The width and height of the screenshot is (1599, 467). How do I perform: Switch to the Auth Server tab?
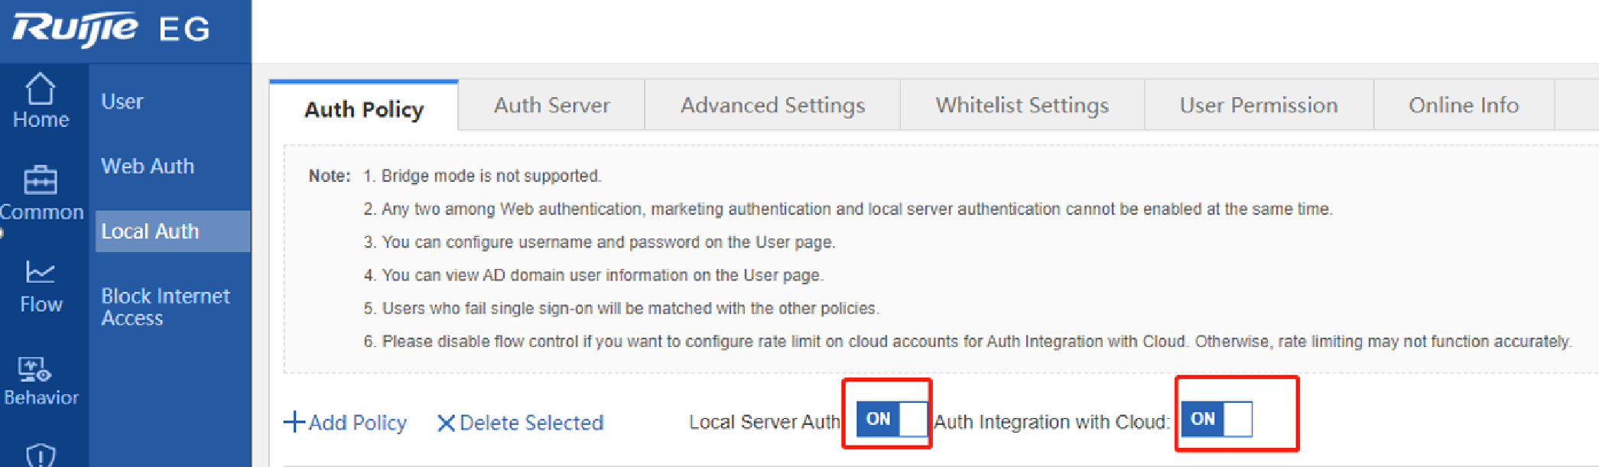click(x=551, y=105)
